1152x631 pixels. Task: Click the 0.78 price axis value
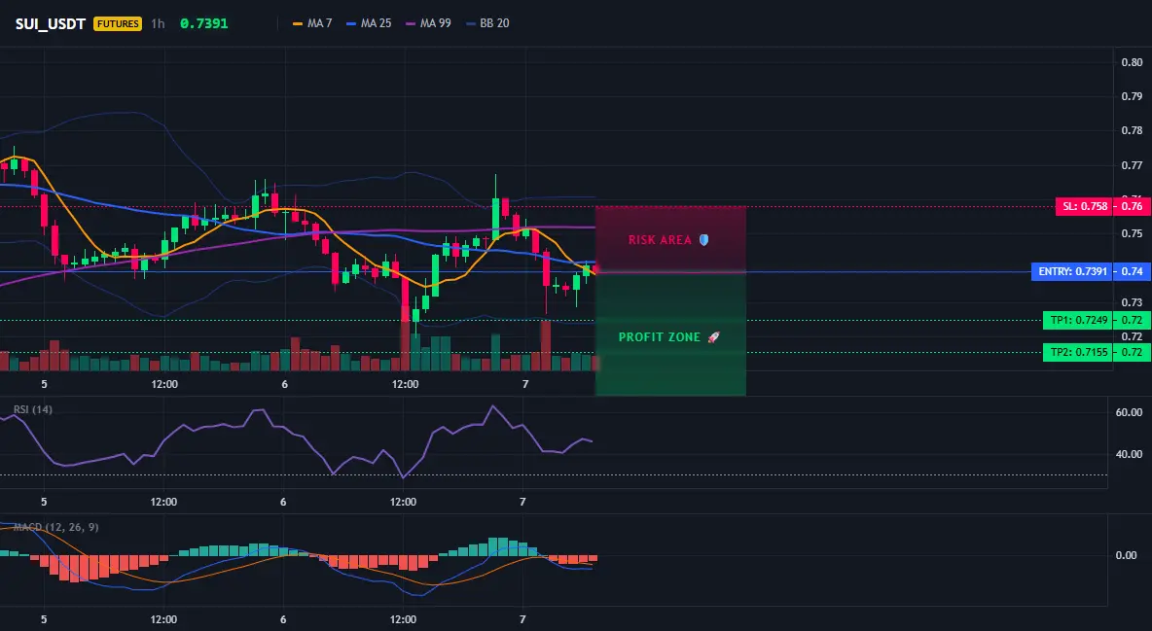[x=1133, y=130]
